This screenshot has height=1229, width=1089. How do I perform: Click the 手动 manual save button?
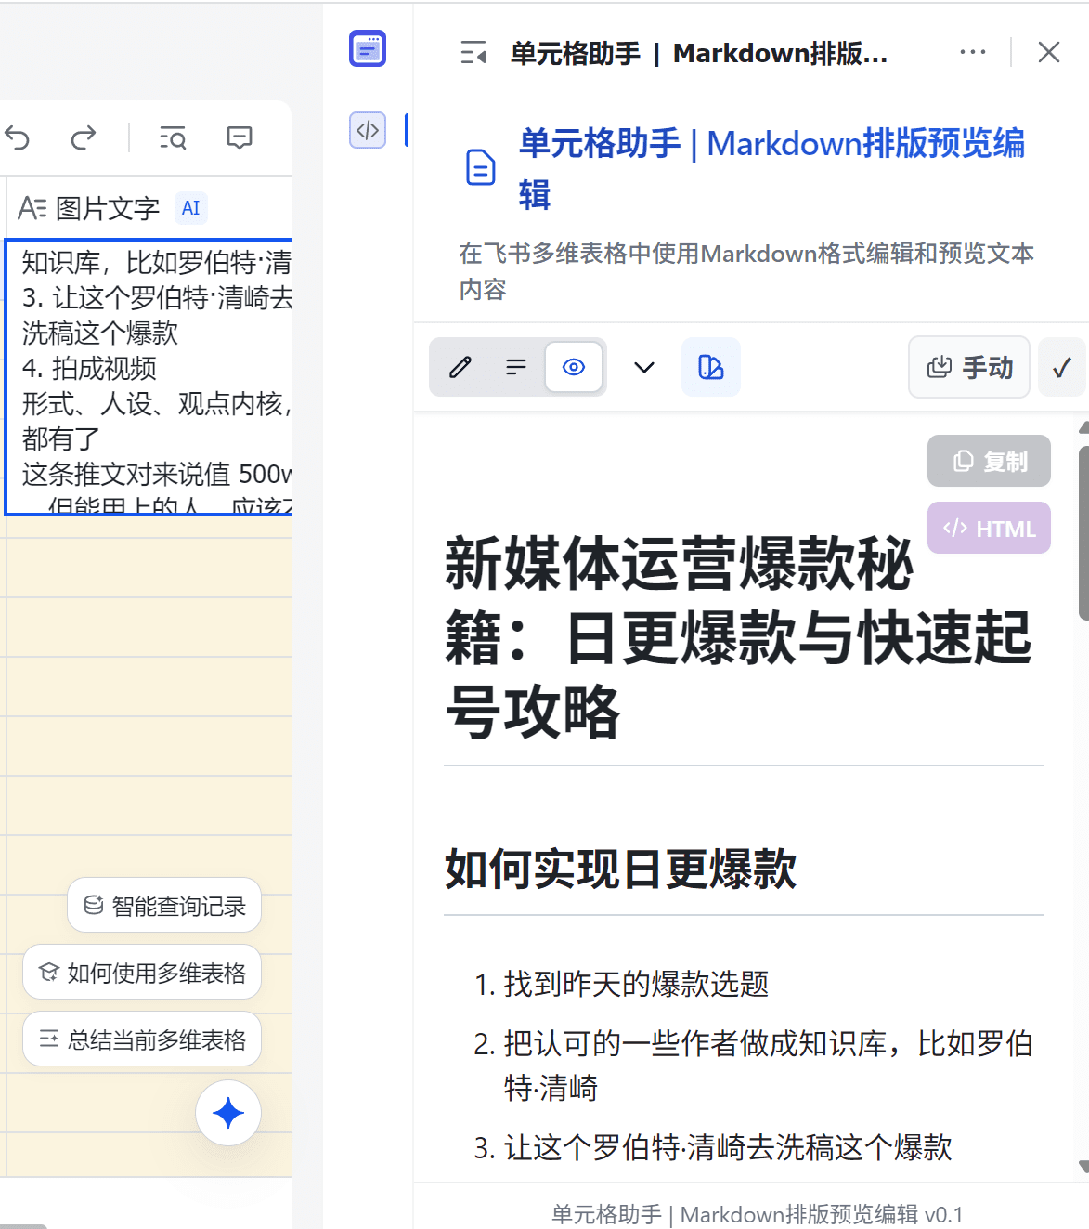pos(969,368)
